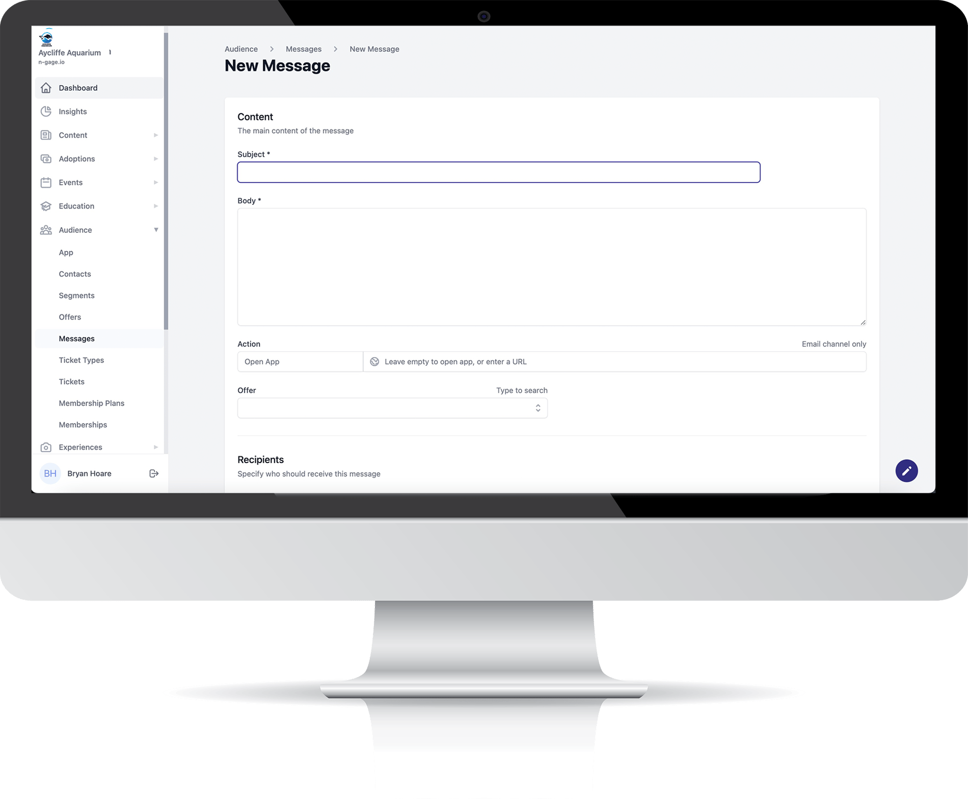Screen dimensions: 968x799
Task: Click the Bryan Hoare user name
Action: click(x=89, y=473)
